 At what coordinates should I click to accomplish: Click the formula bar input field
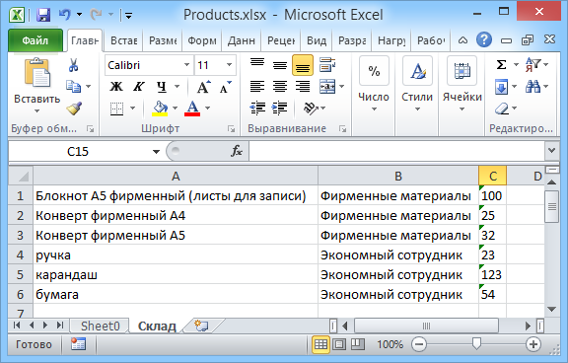tap(396, 151)
